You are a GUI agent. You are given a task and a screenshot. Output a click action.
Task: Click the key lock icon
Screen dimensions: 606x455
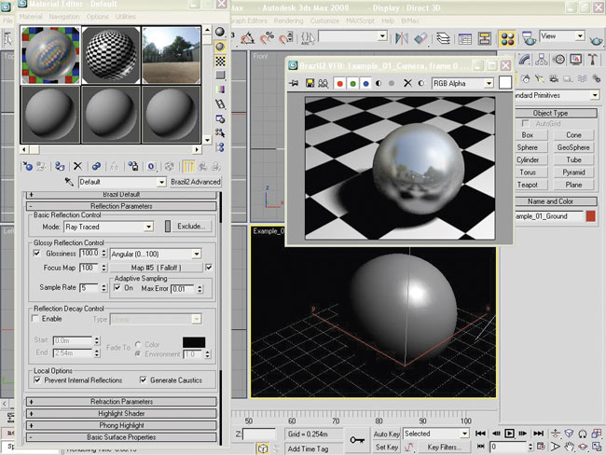[x=357, y=439]
